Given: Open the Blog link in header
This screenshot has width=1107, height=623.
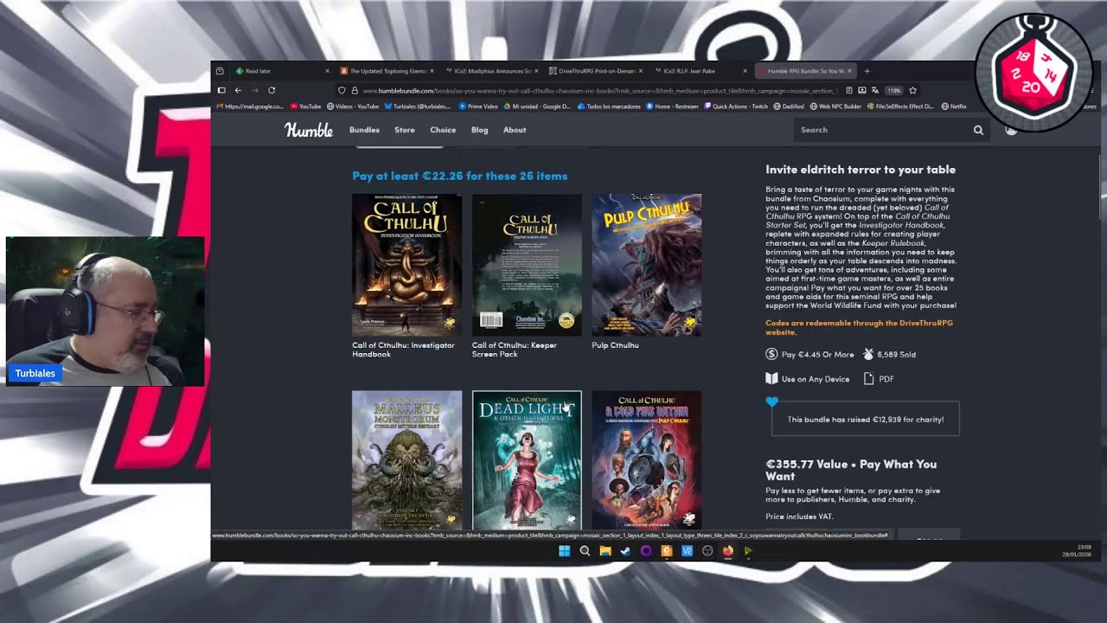Looking at the screenshot, I should (479, 130).
